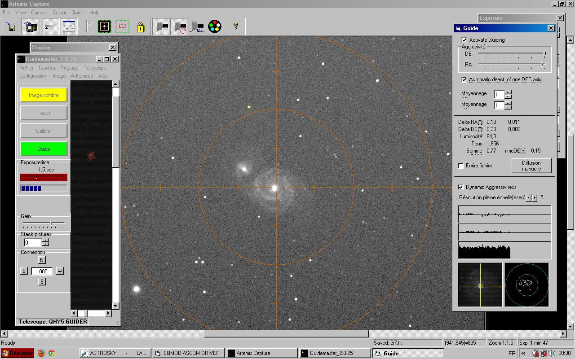The height and width of the screenshot is (359, 575).
Task: Click the DE aggressivity slider
Action: point(512,54)
